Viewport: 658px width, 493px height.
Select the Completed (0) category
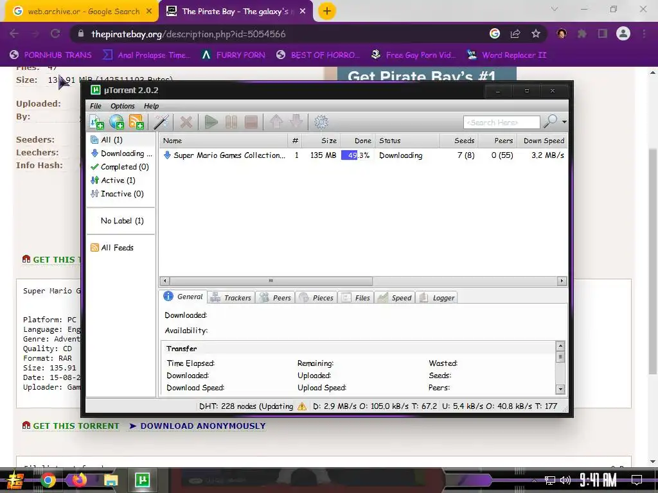[120, 167]
